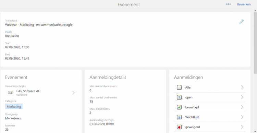The image size is (257, 133).
Task: Click the CAS Software AG name
Action: (28, 91)
